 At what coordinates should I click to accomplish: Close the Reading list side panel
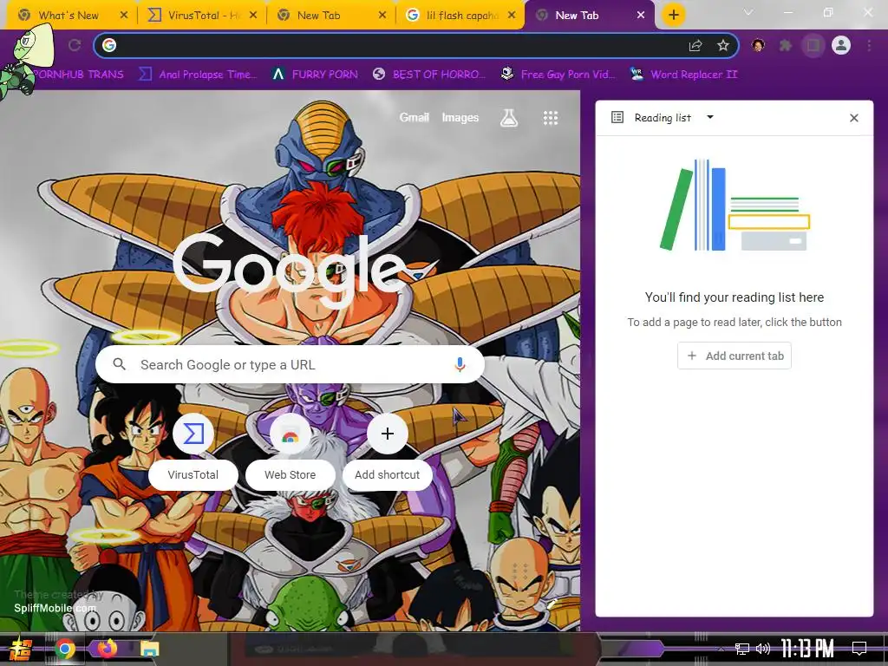coord(854,118)
